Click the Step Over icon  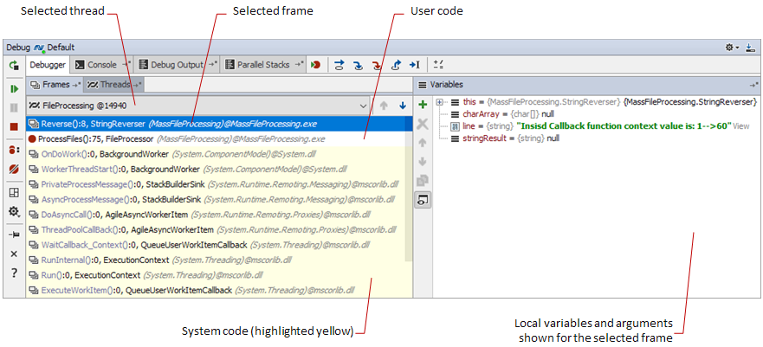[339, 65]
